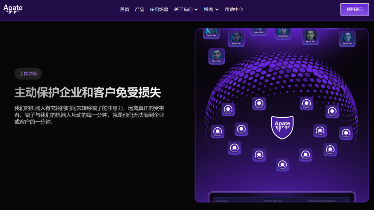374x210 pixels.
Task: Click the Impersonated Organisations label
Action: point(322,201)
